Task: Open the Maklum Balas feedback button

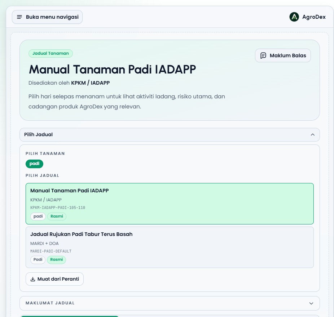Action: click(283, 55)
